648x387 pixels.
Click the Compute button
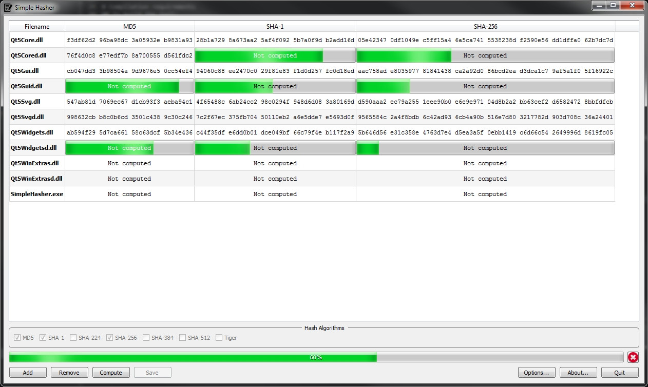(111, 373)
